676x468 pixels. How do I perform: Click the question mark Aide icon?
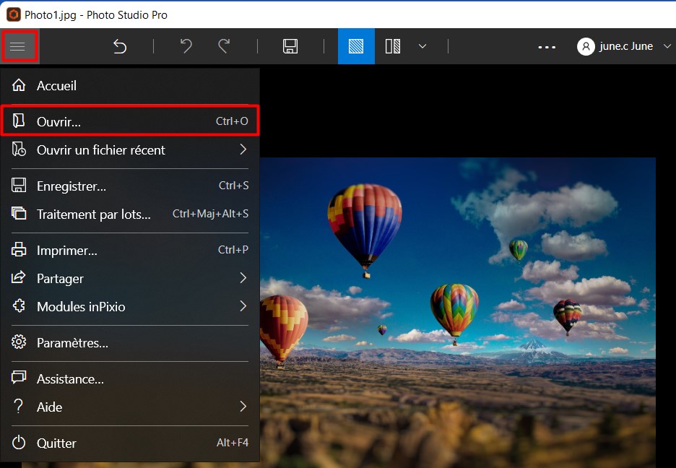18,406
